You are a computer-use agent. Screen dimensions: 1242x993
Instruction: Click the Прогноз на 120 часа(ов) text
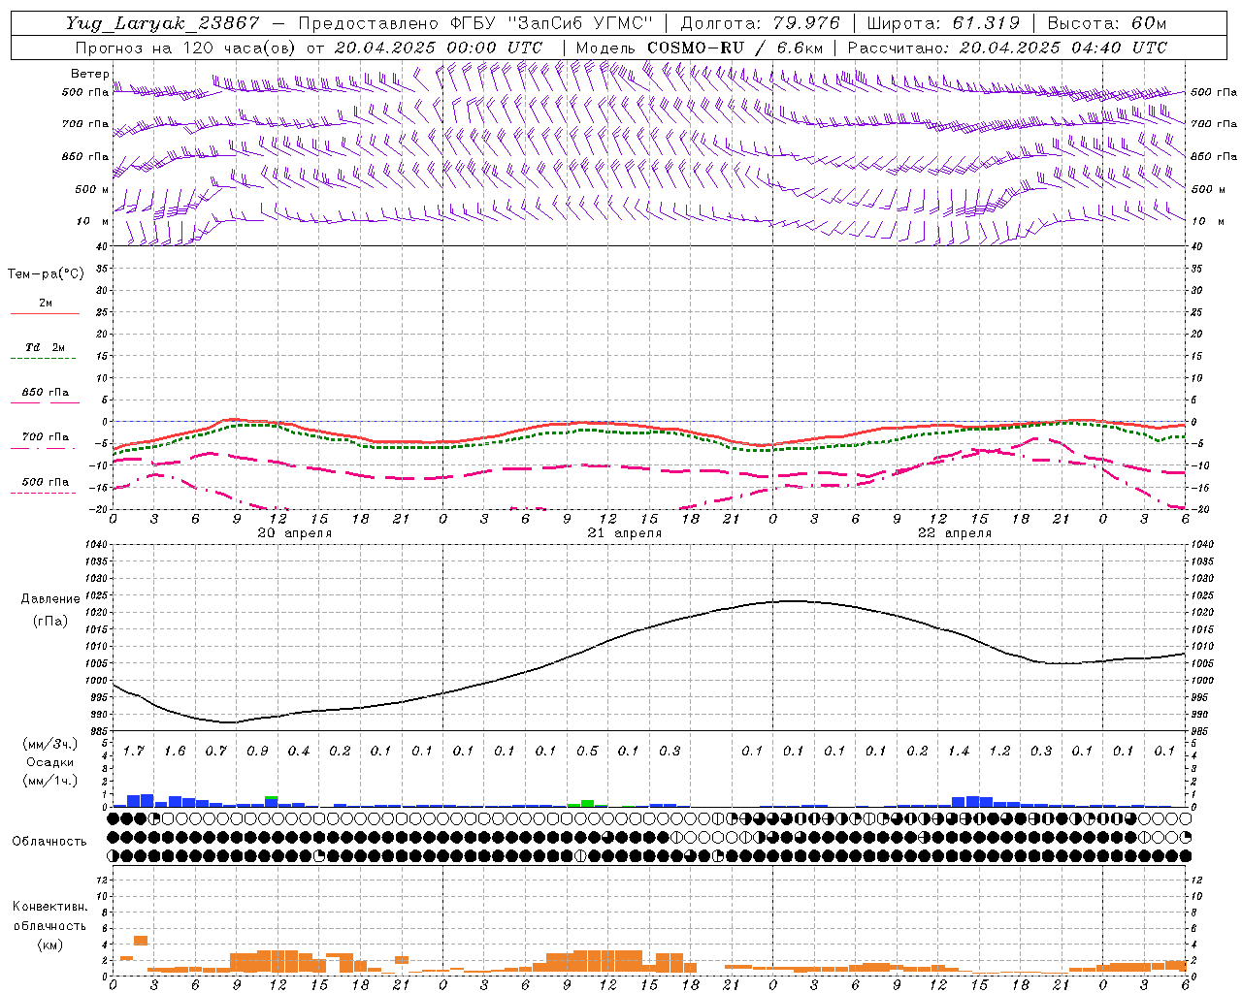(x=186, y=48)
